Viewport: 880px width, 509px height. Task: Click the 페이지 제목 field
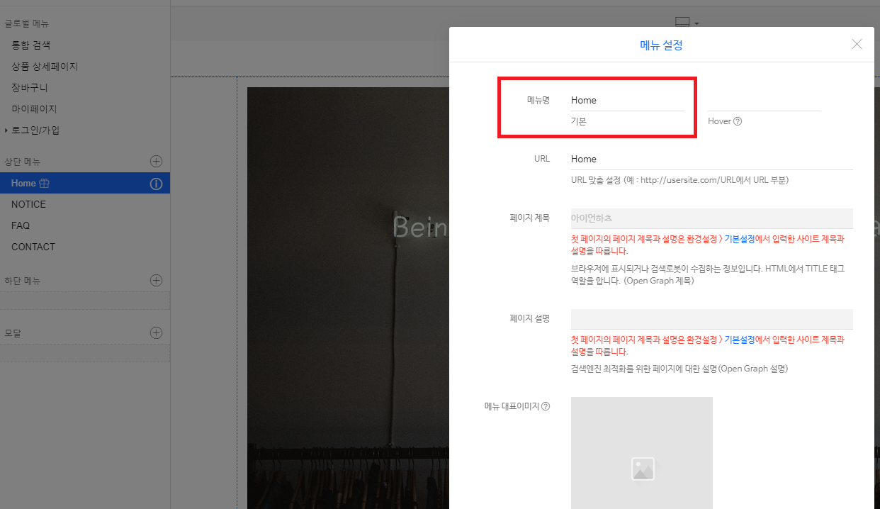point(712,218)
